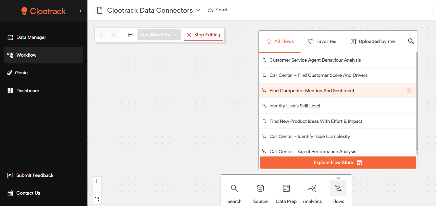Viewport: 436px width, 206px height.
Task: Click the Explore Flow Store button
Action: pyautogui.click(x=338, y=162)
